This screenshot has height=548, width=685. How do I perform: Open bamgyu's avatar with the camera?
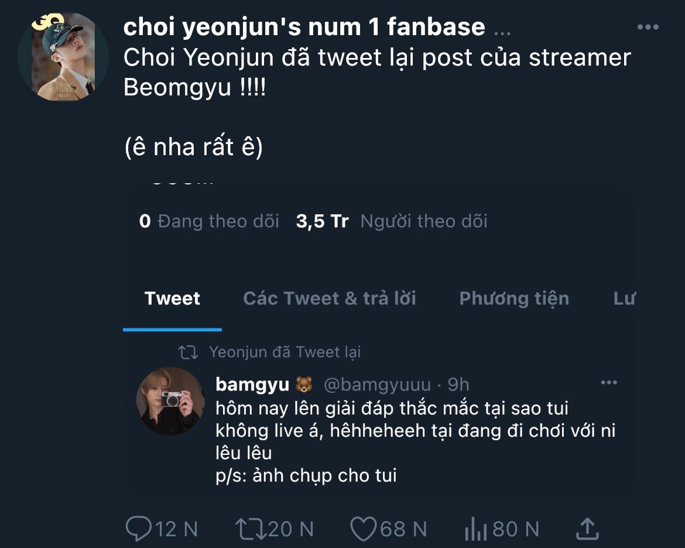(170, 401)
